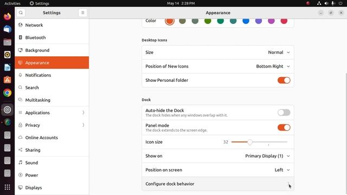Click the Settings app menu in top bar
This screenshot has width=347, height=195.
[40, 3]
